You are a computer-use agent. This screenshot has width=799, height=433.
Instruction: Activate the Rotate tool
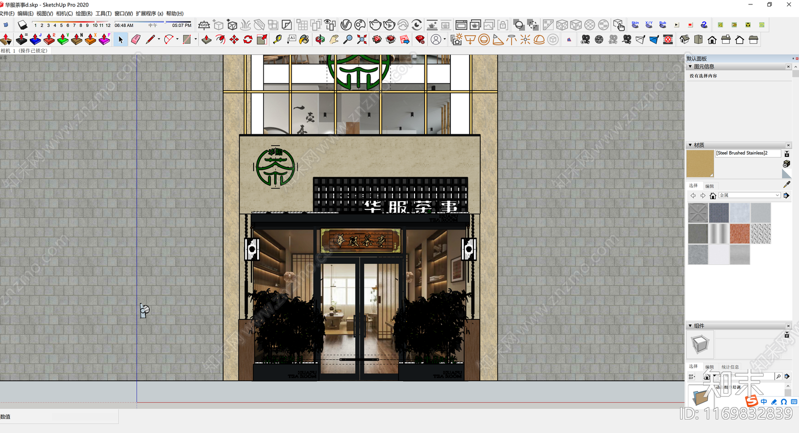click(248, 39)
